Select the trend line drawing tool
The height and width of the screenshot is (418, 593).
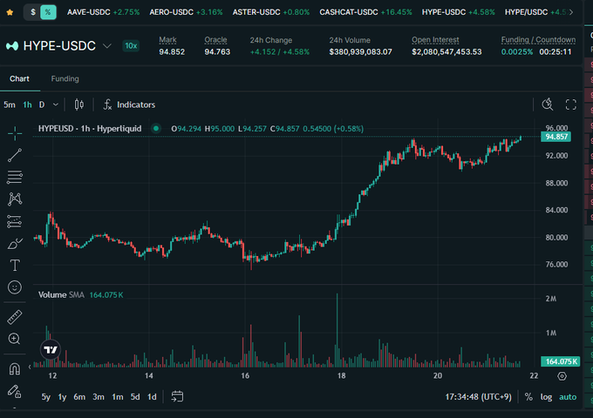[15, 155]
